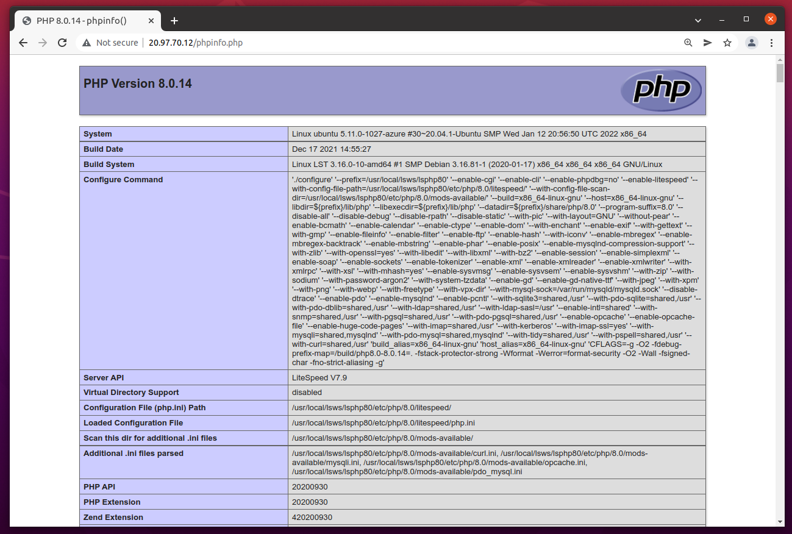This screenshot has height=534, width=792.
Task: Click the Configure Command label
Action: [123, 180]
